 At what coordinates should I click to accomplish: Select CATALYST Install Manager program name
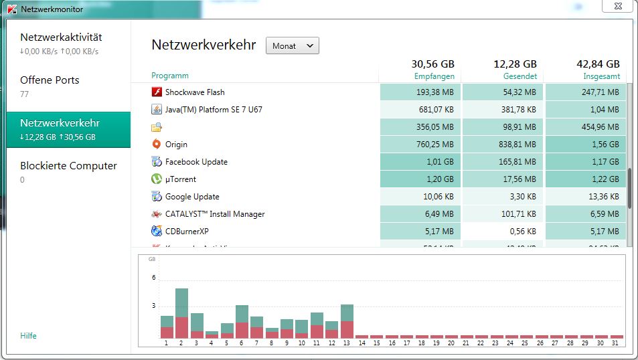(215, 214)
